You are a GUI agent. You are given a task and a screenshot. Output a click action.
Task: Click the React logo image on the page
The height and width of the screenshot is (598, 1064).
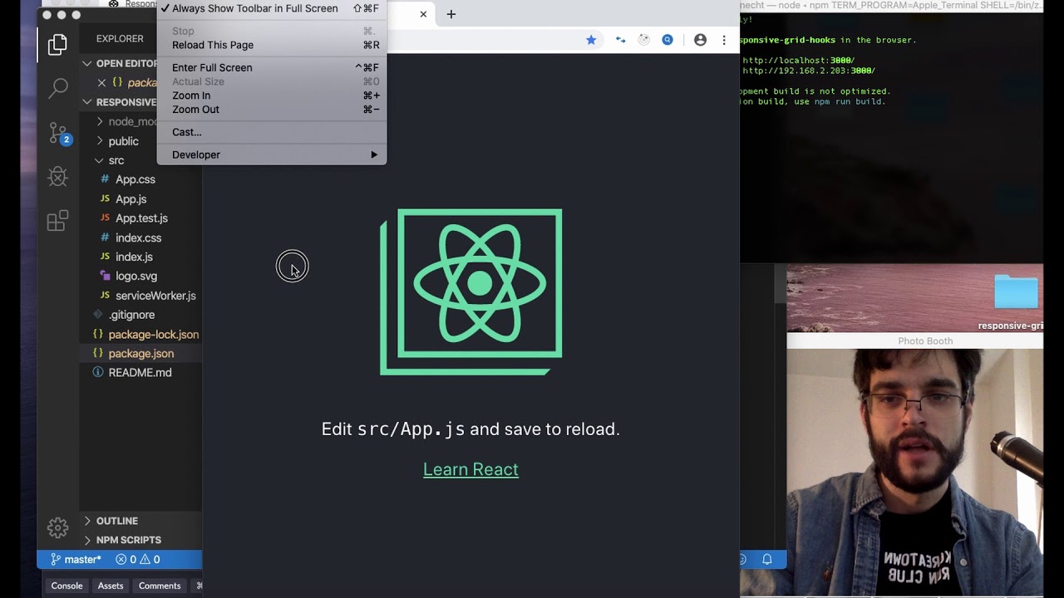pos(471,292)
